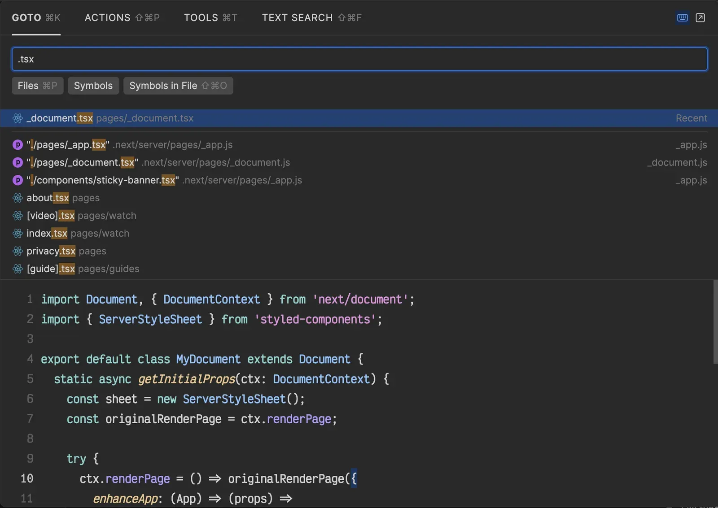
Task: Open about.tsx in pages
Action: [359, 198]
